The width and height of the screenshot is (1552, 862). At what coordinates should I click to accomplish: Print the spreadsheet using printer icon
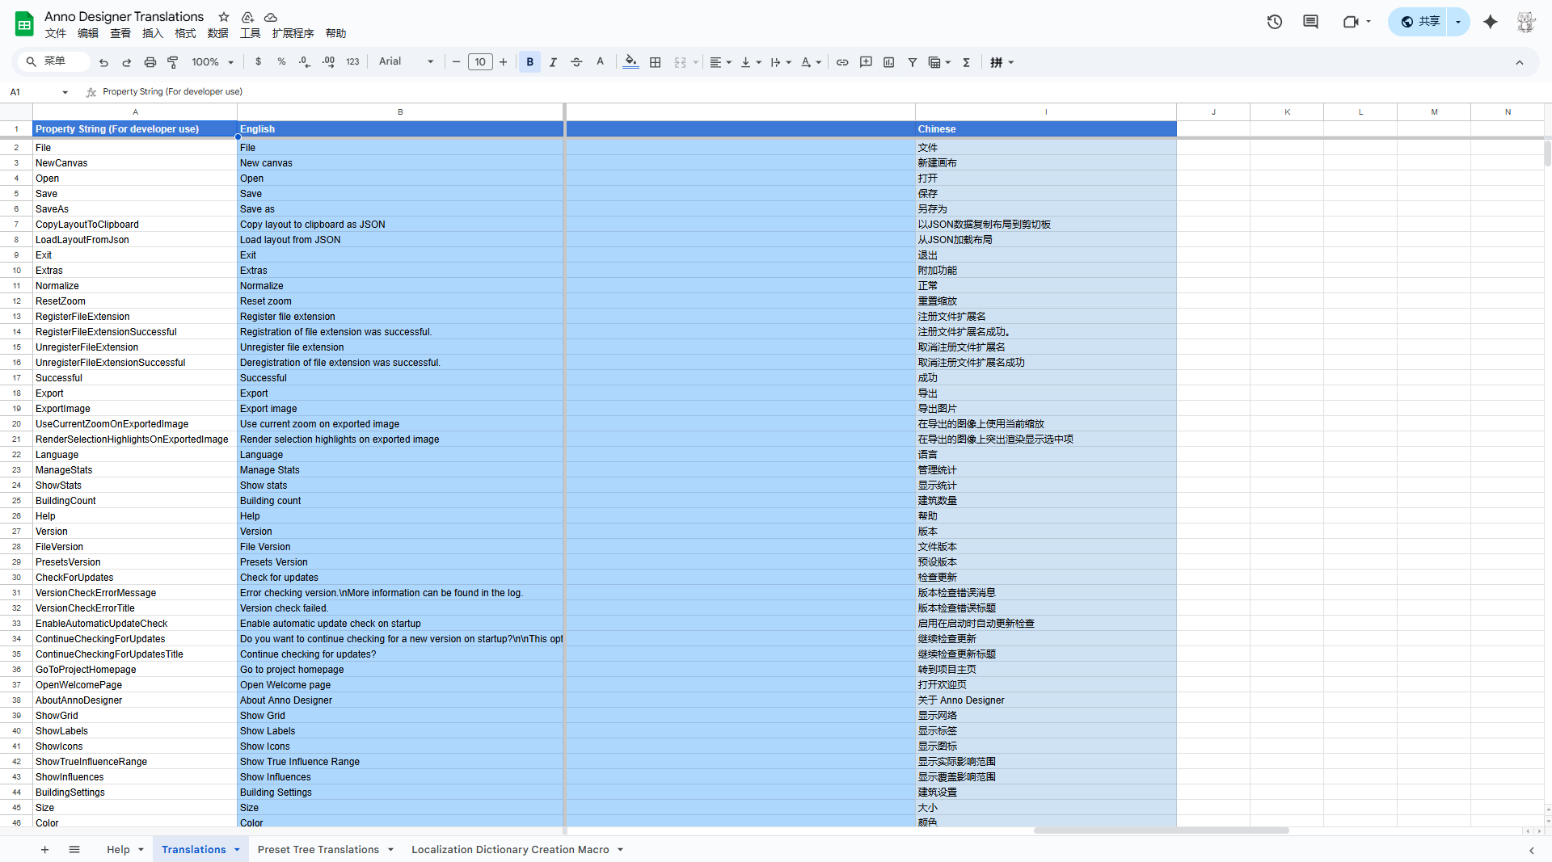[150, 62]
